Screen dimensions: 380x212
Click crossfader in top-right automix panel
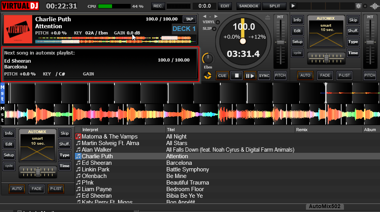click(326, 58)
